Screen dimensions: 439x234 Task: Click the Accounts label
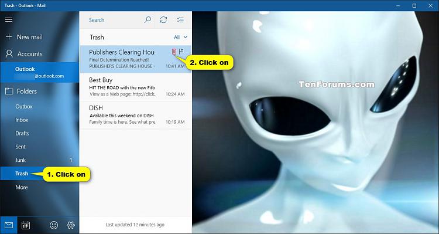(x=30, y=54)
